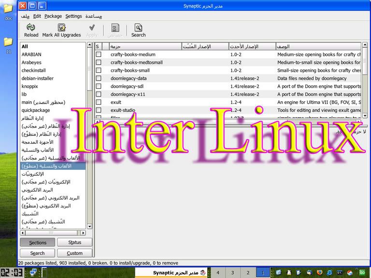Click right arrow of sections horizontal scrollbar
Viewport: 371px width, 278px height.
tap(83, 233)
